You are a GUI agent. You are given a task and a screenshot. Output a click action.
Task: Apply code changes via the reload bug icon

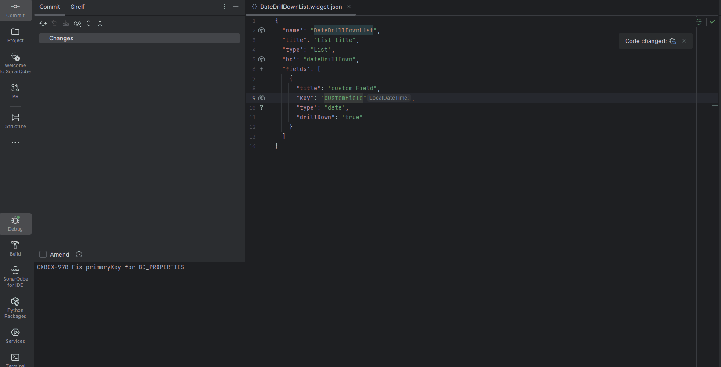pos(672,41)
